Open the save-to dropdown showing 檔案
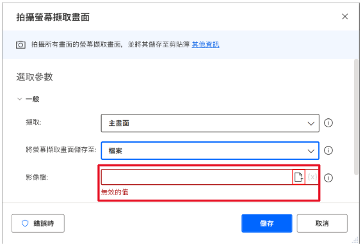Viewport: 363px width, 252px height. pos(210,150)
